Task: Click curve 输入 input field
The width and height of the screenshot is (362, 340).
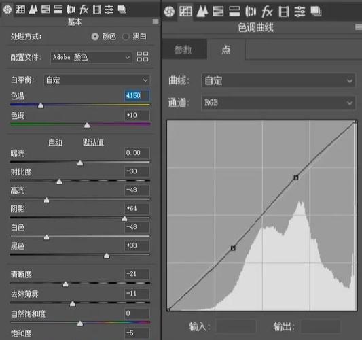Action: pyautogui.click(x=236, y=326)
